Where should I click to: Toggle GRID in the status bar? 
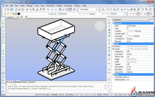coord(82,95)
